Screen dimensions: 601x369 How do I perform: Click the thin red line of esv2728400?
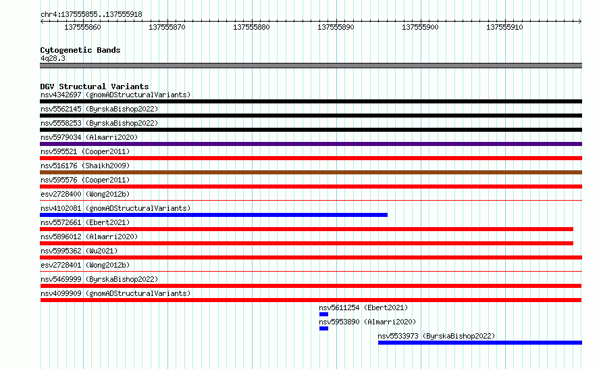311,200
